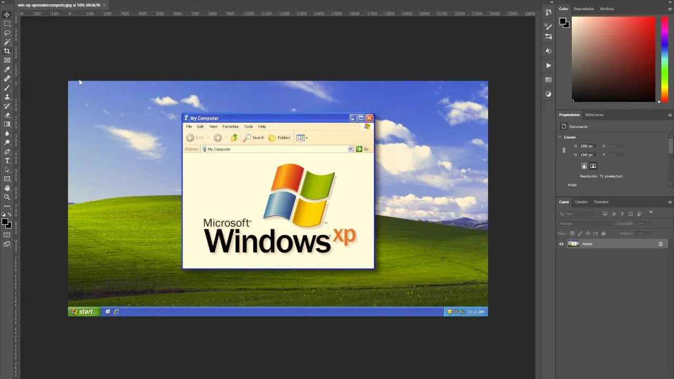The height and width of the screenshot is (379, 674).
Task: Switch to the Degradados tab
Action: (x=583, y=9)
